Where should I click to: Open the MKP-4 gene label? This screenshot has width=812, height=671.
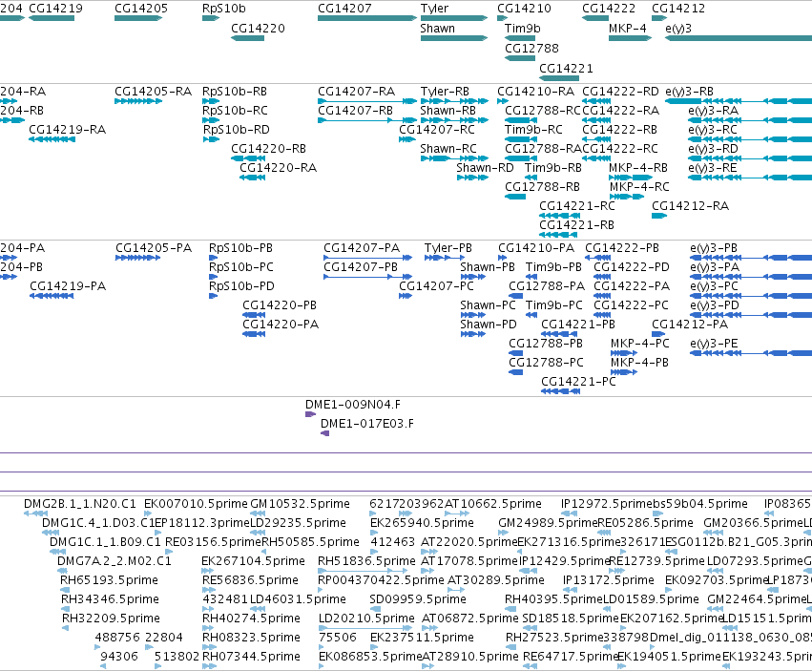click(x=628, y=29)
